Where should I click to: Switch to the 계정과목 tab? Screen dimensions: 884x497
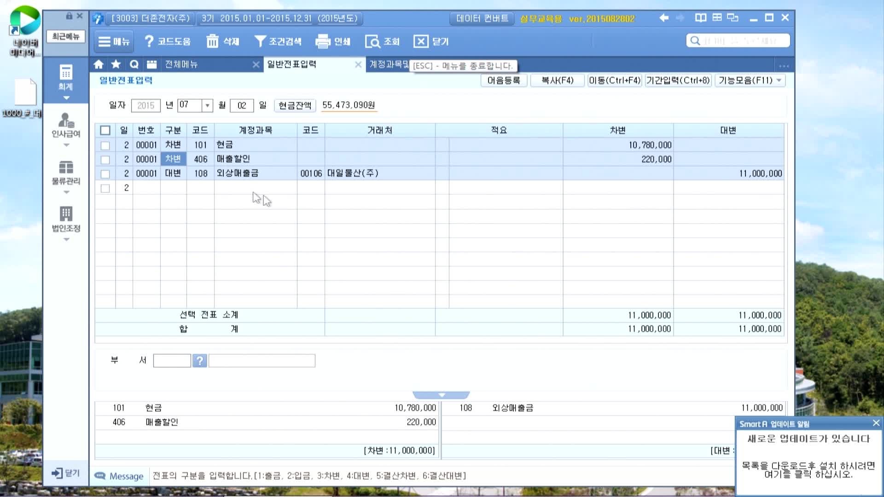pyautogui.click(x=389, y=64)
